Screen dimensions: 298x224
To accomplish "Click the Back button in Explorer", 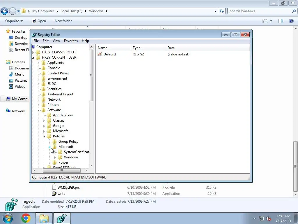I will click(x=5, y=11).
